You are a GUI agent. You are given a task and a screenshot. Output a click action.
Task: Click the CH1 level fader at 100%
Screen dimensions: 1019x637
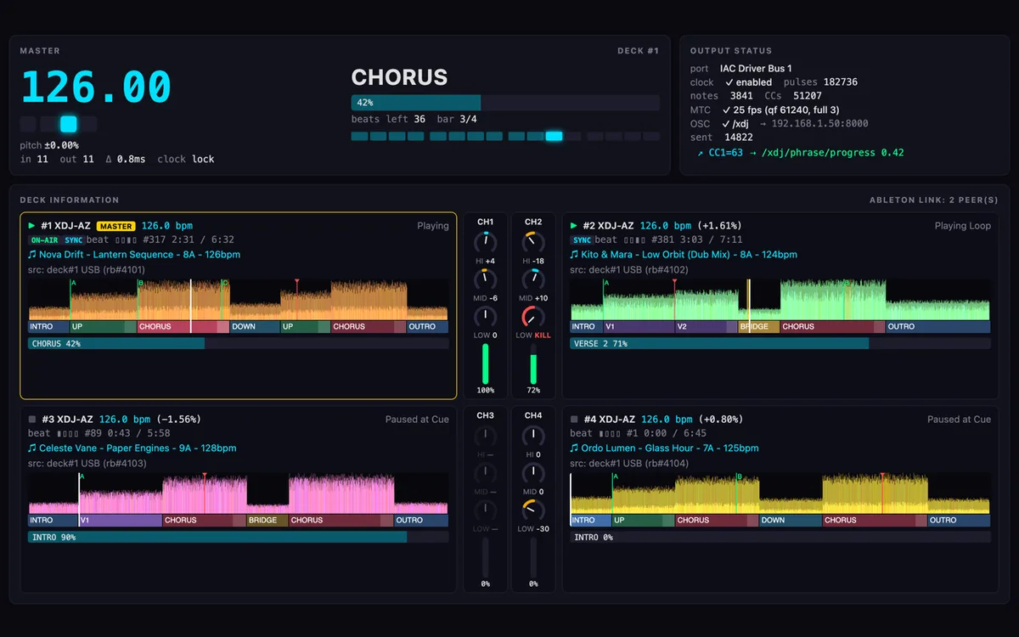coord(486,363)
